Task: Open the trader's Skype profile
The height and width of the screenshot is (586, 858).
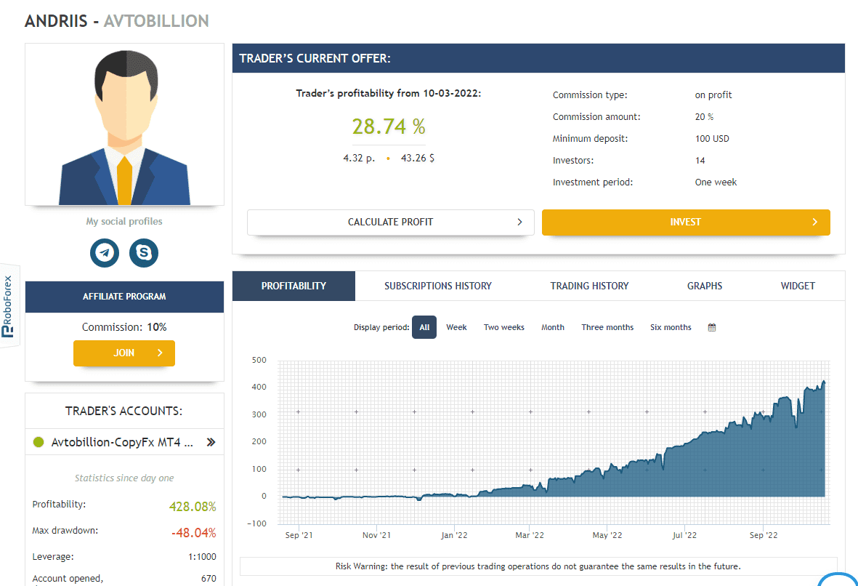Action: pyautogui.click(x=144, y=252)
